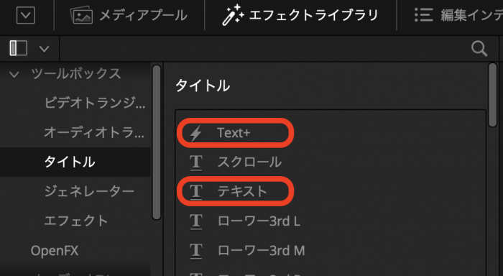
Task: Open the dropdown arrow beside sidebar layout icon
Action: click(45, 49)
